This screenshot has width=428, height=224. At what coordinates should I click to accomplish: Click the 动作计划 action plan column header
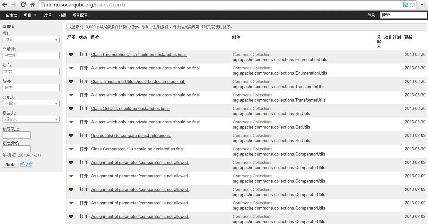coord(392,37)
